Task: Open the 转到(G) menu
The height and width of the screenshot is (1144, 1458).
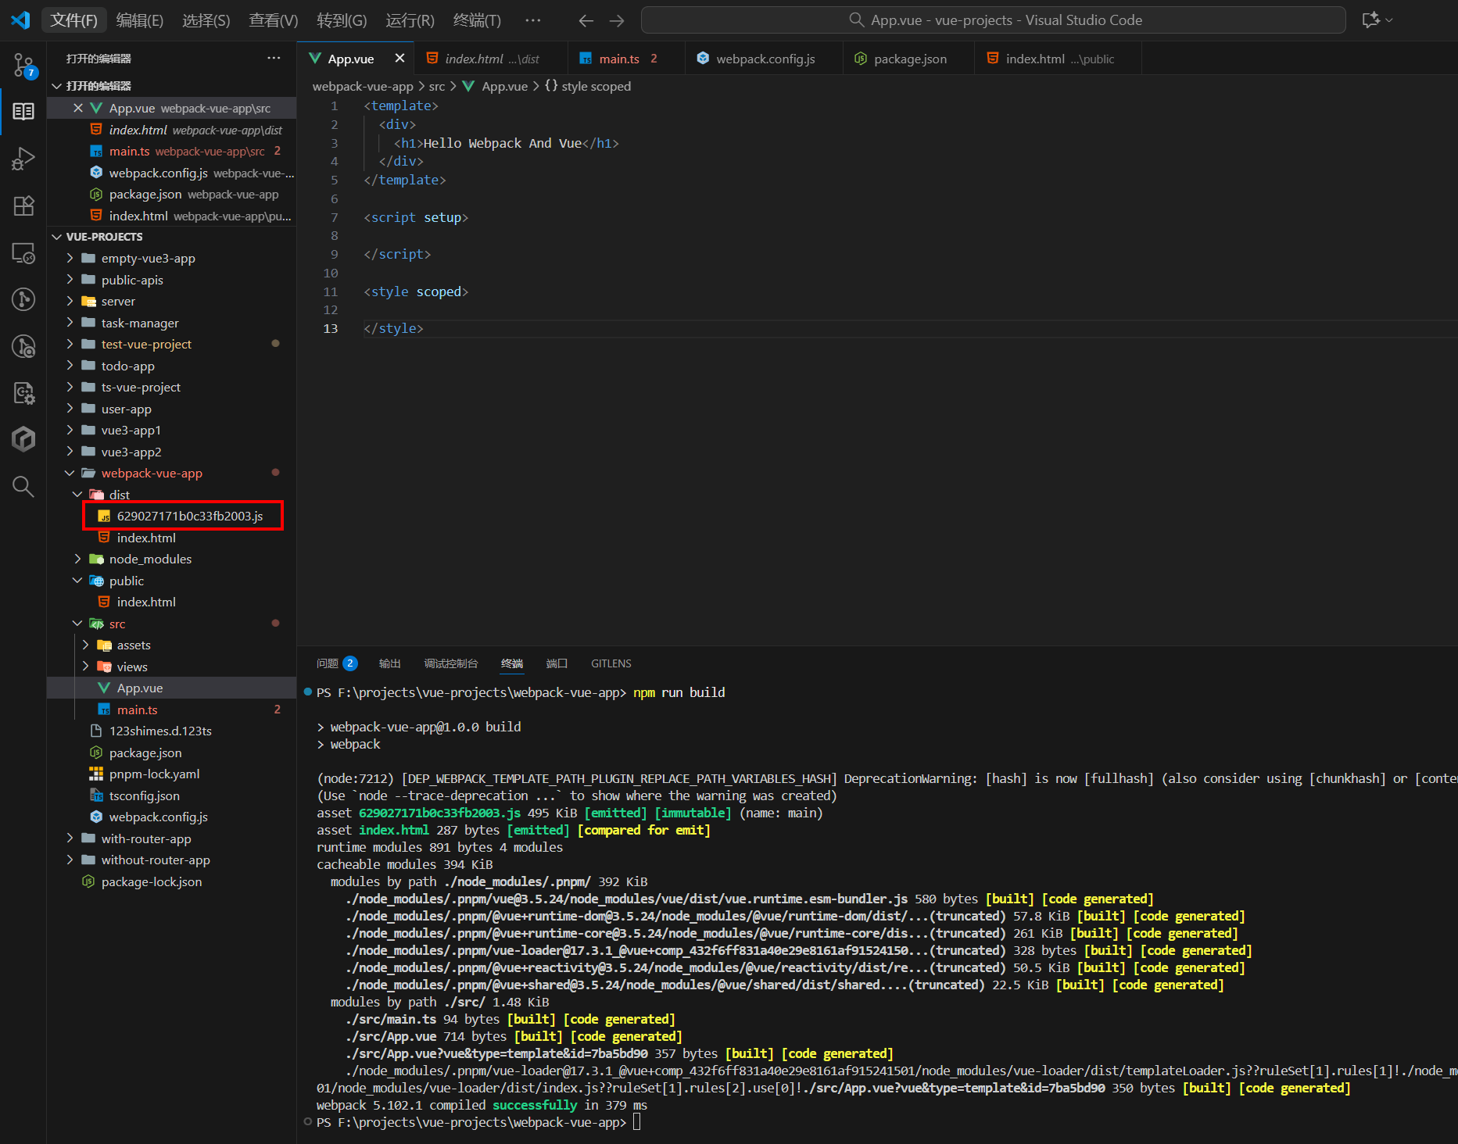Action: pos(342,20)
